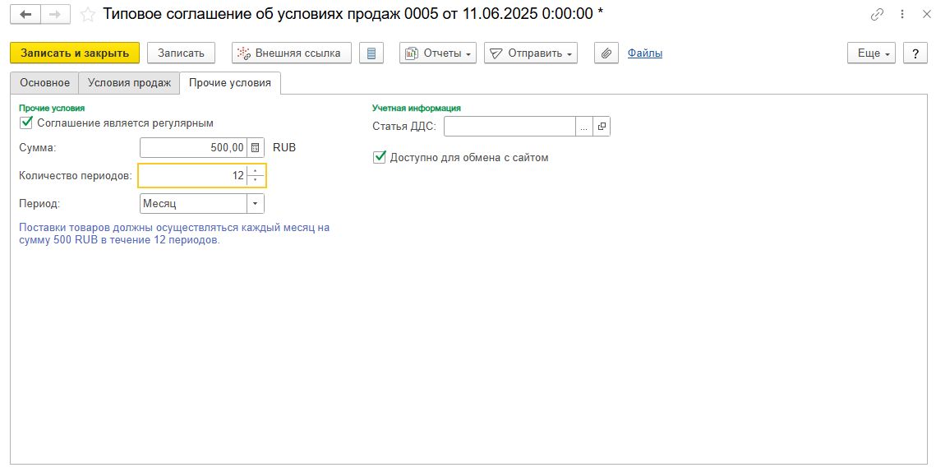Click the back navigation arrow
Screen dimensions: 936x472
(x=25, y=15)
